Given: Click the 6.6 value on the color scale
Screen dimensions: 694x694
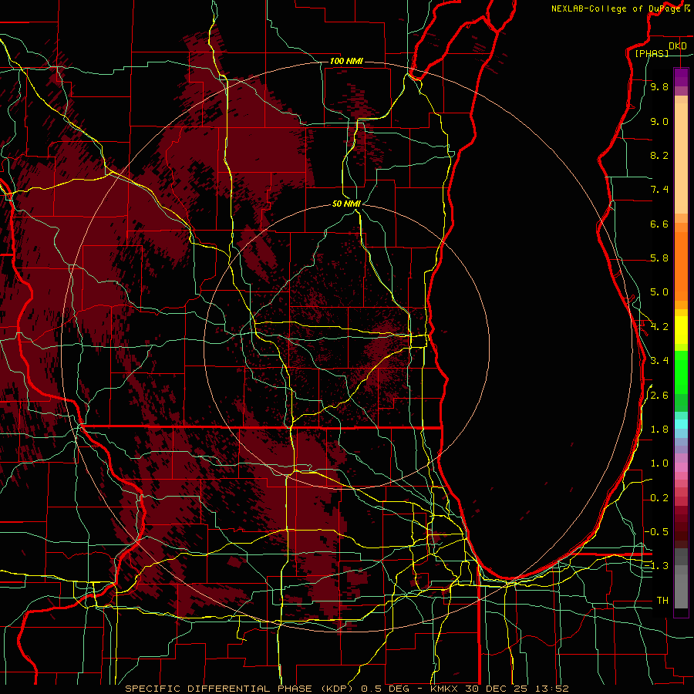Looking at the screenshot, I should [x=659, y=224].
